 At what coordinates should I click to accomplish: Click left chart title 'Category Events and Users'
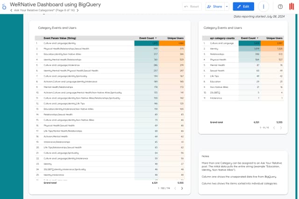pos(57,28)
